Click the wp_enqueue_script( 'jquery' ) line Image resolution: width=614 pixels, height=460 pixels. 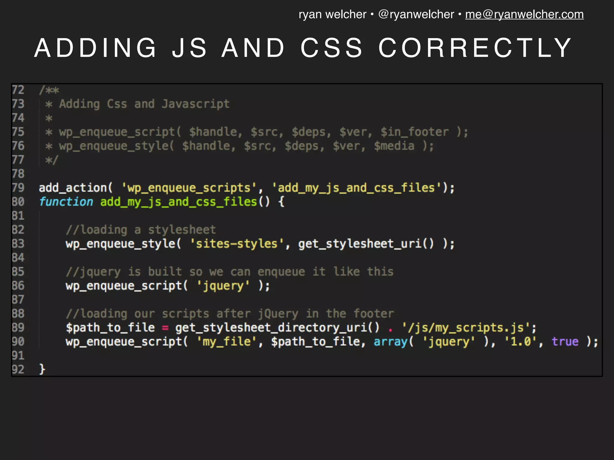pyautogui.click(x=168, y=286)
